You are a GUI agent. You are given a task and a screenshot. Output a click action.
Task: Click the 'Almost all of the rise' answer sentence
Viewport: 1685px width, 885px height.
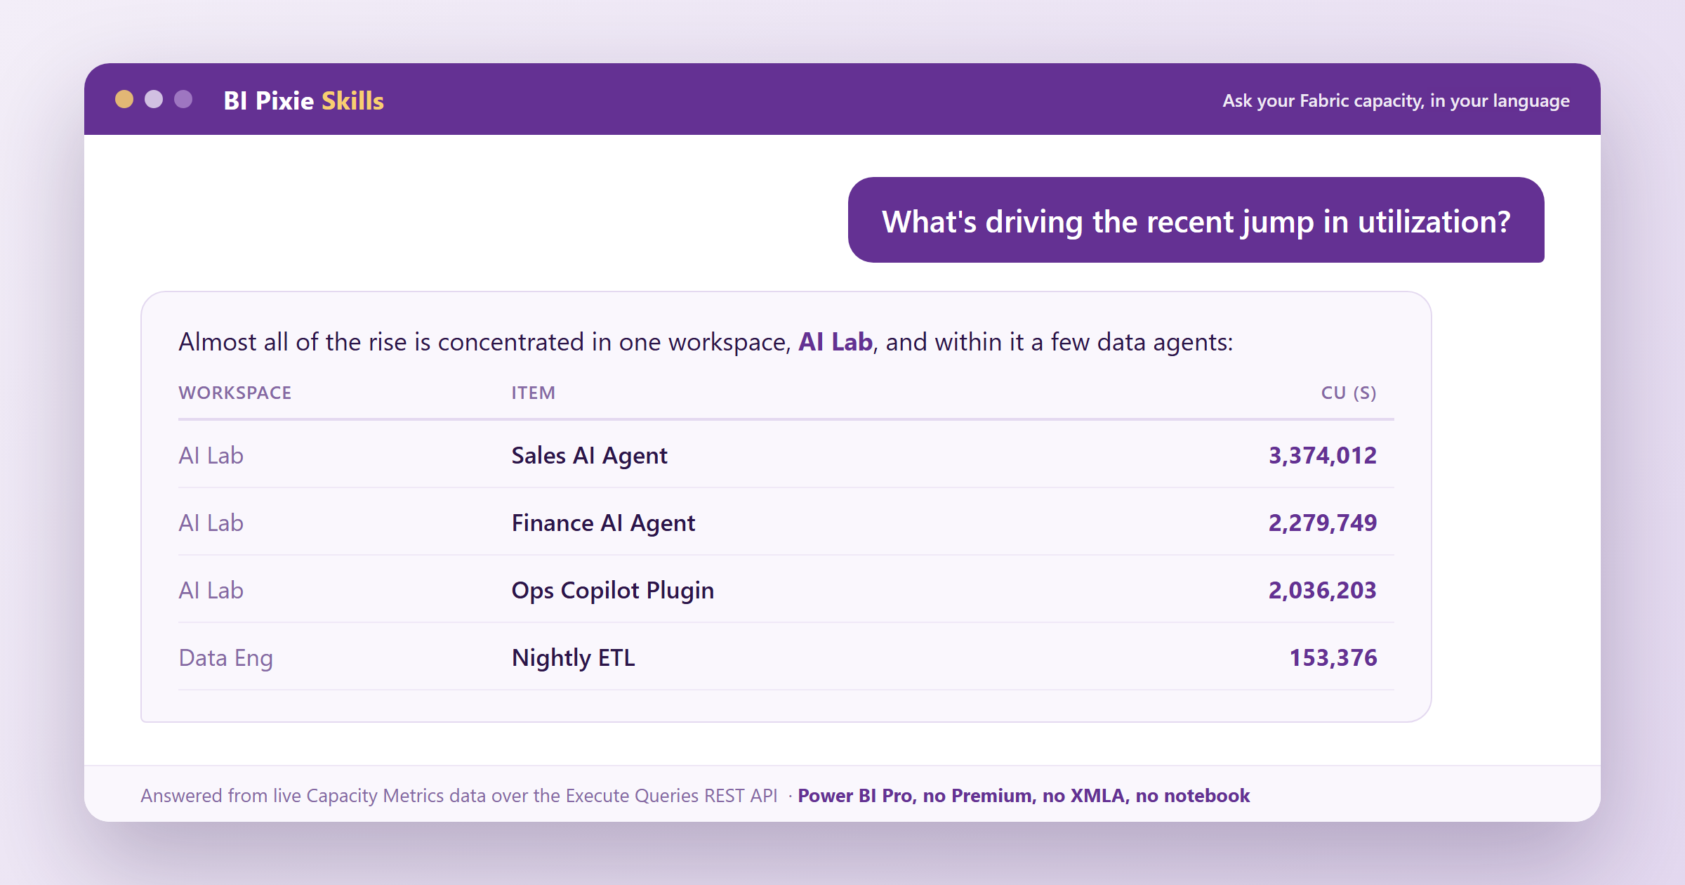tap(706, 342)
